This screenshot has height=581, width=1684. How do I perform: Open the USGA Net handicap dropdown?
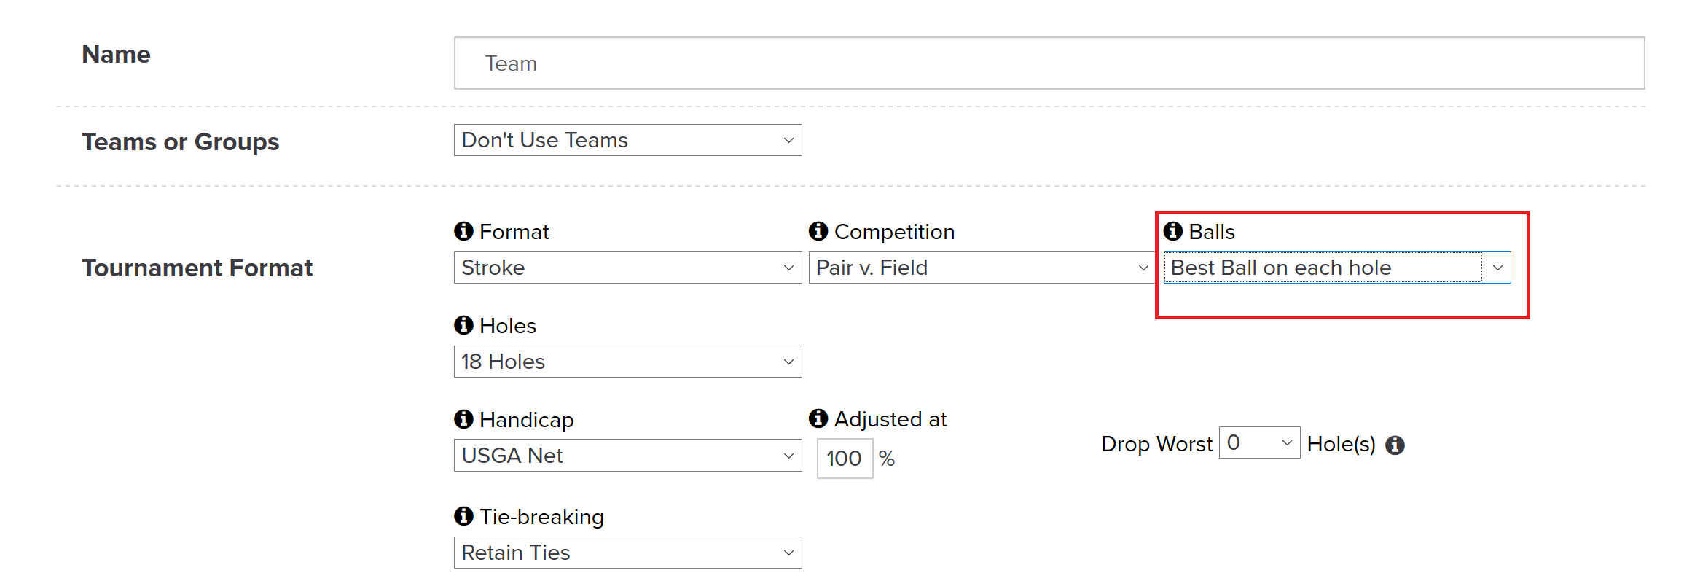point(627,456)
